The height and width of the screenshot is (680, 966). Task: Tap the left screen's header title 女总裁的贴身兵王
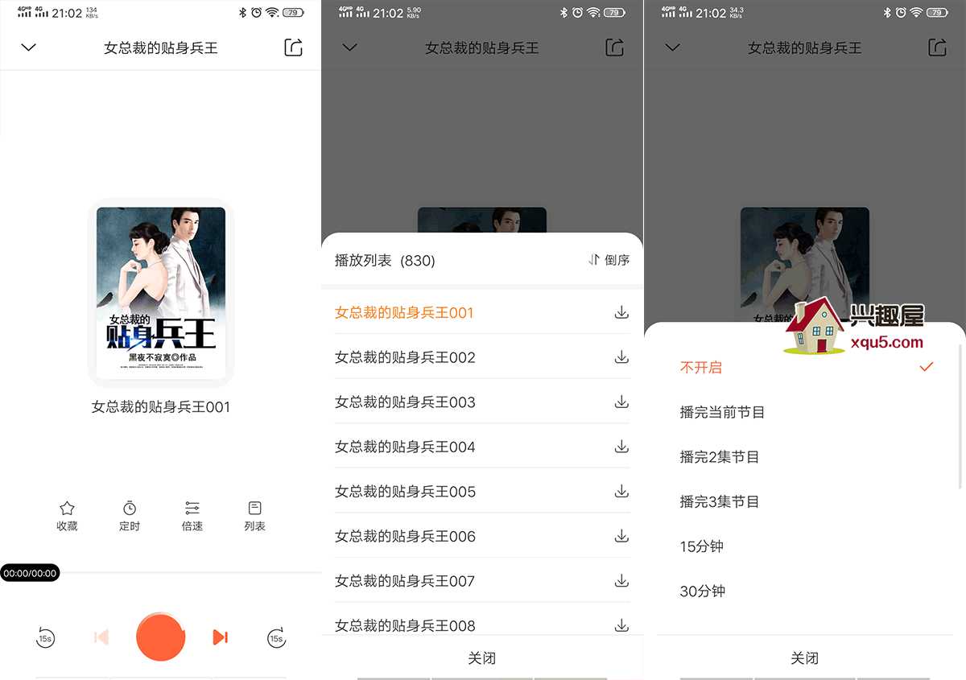click(161, 47)
